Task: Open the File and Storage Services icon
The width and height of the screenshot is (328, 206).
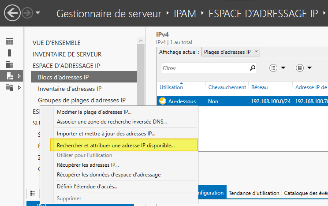Action: 10,87
